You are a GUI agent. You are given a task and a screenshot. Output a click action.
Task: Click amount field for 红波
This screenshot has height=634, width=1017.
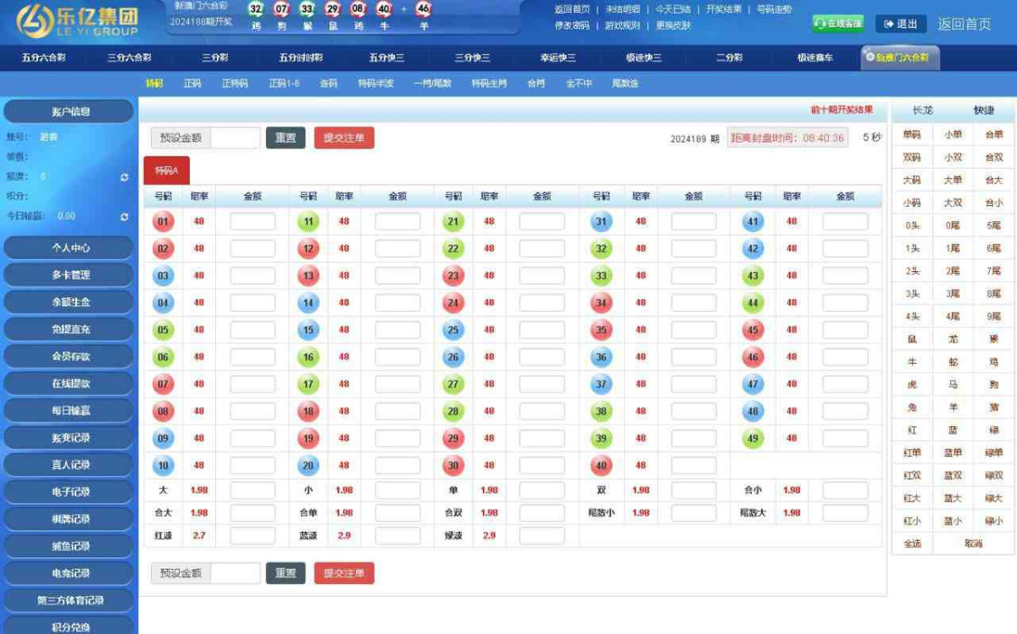[253, 536]
